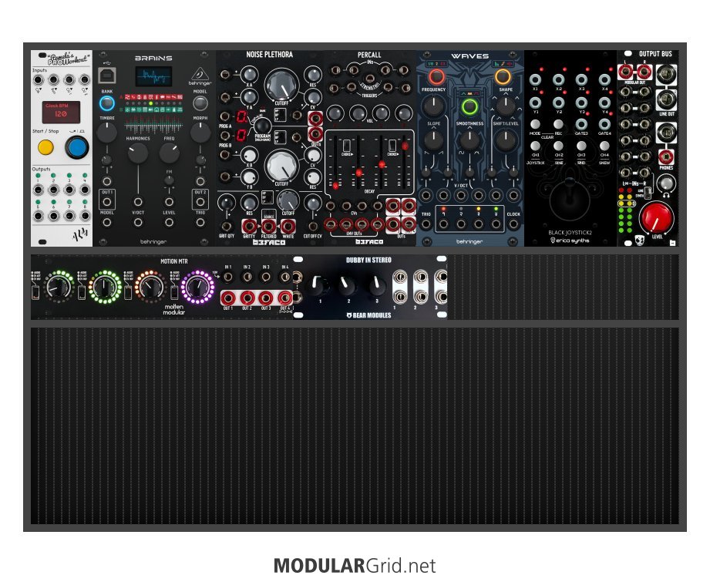710x582 pixels.
Task: Click the OUT 1 jack on Brains
Action: (x=107, y=201)
